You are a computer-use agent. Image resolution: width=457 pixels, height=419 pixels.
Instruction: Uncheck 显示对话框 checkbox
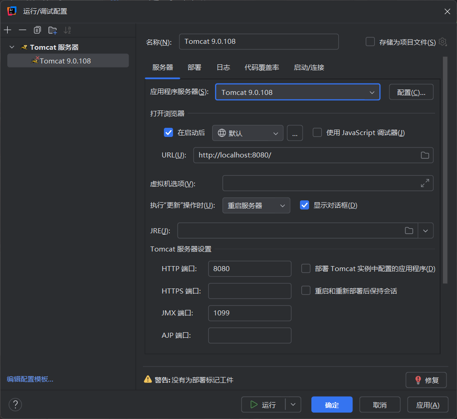click(x=305, y=205)
